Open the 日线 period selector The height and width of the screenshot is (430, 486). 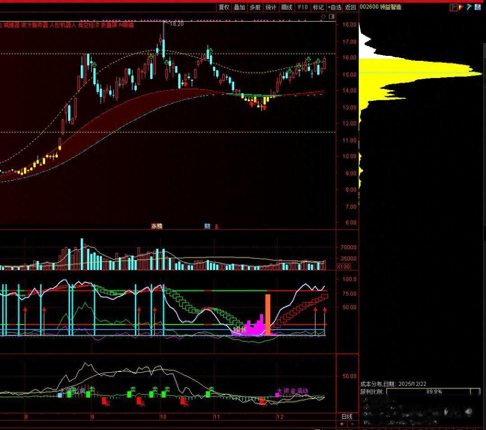click(x=347, y=416)
